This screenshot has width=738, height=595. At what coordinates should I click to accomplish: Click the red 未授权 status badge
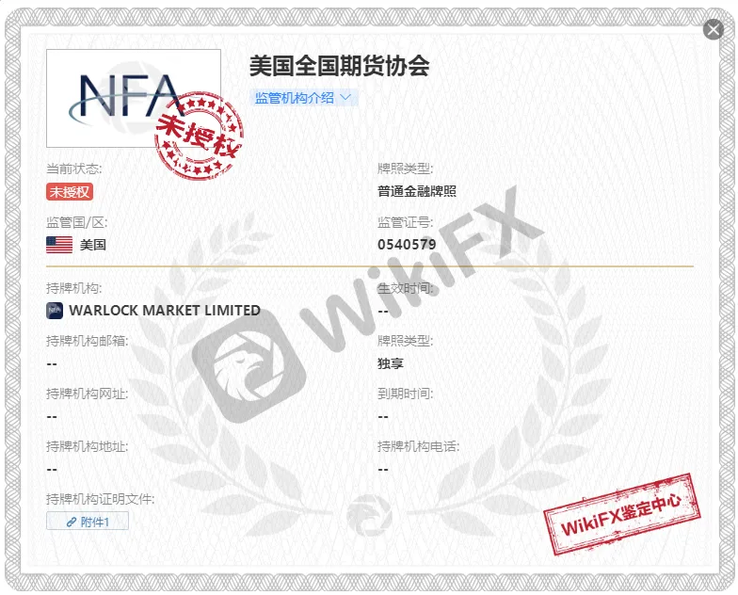(70, 192)
